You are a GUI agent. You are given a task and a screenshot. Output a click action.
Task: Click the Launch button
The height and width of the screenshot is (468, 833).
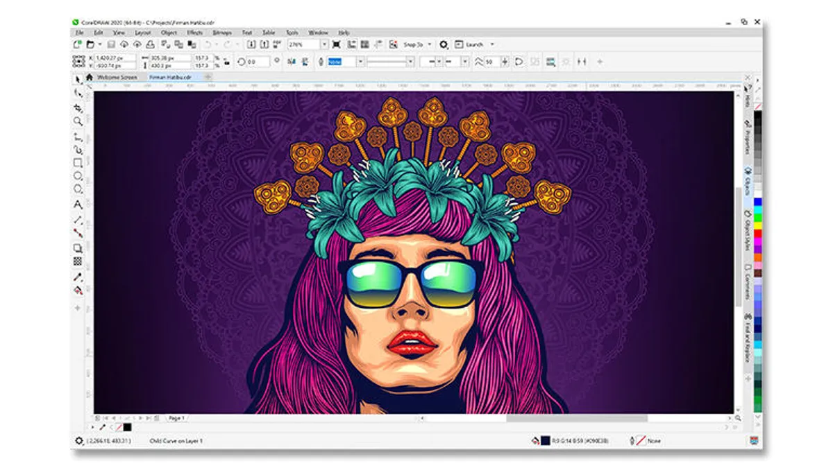pyautogui.click(x=470, y=44)
